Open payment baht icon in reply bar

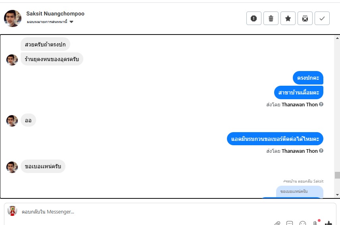[x=315, y=223]
